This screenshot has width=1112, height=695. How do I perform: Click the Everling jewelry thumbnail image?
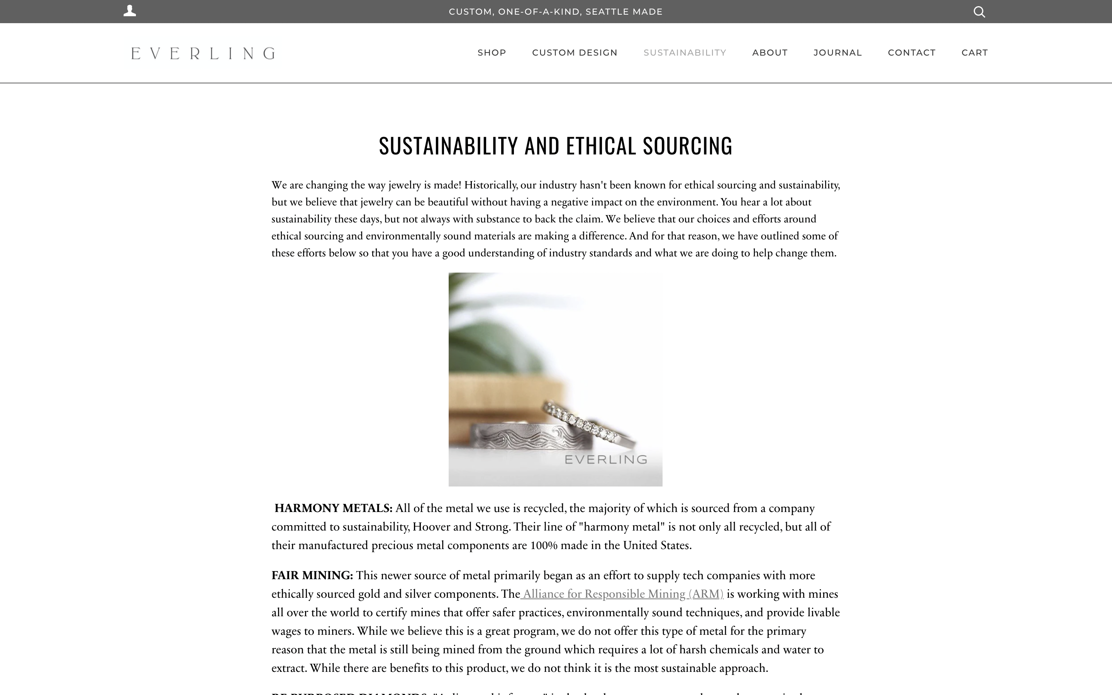(556, 380)
